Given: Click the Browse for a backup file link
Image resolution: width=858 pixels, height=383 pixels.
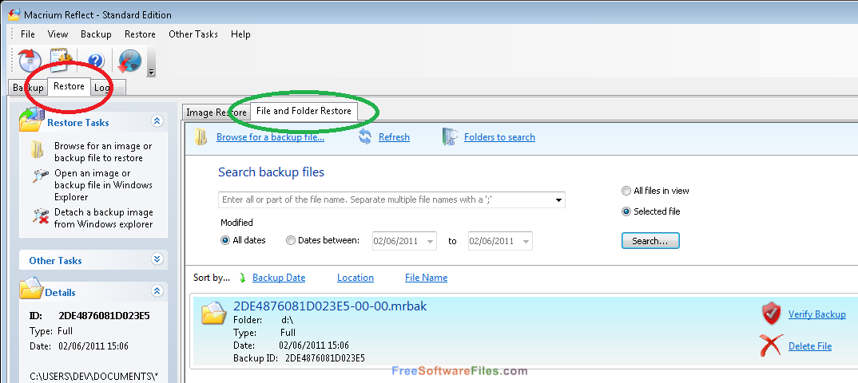Looking at the screenshot, I should 270,137.
